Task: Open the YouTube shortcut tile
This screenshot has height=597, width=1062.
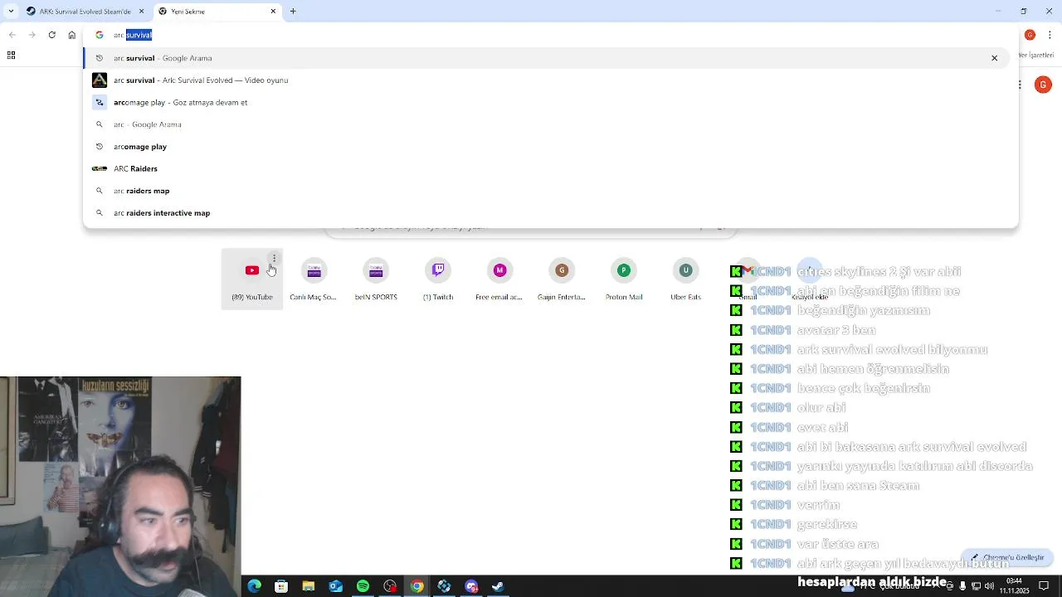Action: [x=252, y=279]
